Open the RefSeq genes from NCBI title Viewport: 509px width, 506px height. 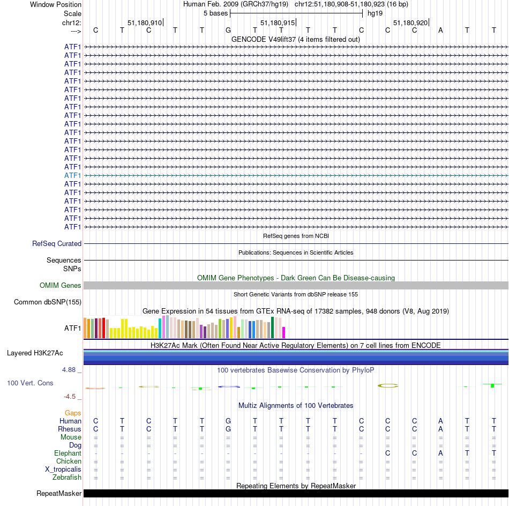coord(296,236)
